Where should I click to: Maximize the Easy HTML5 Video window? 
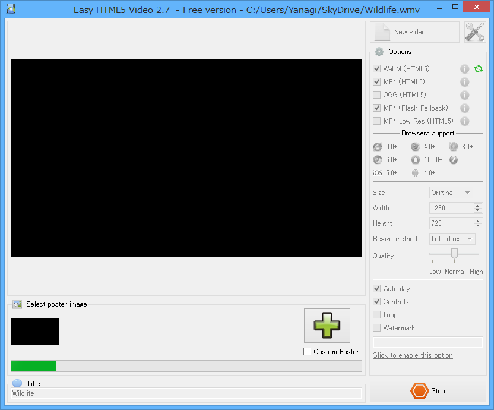pos(455,7)
